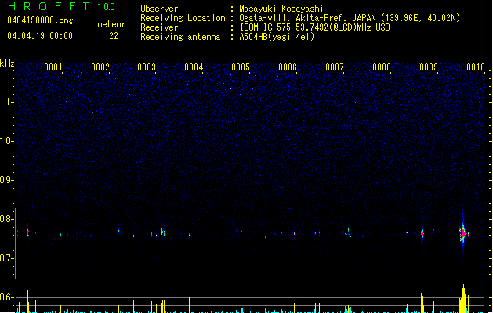Click the meteor echo just after minute 0006
This screenshot has width=493, height=313.
(x=299, y=232)
